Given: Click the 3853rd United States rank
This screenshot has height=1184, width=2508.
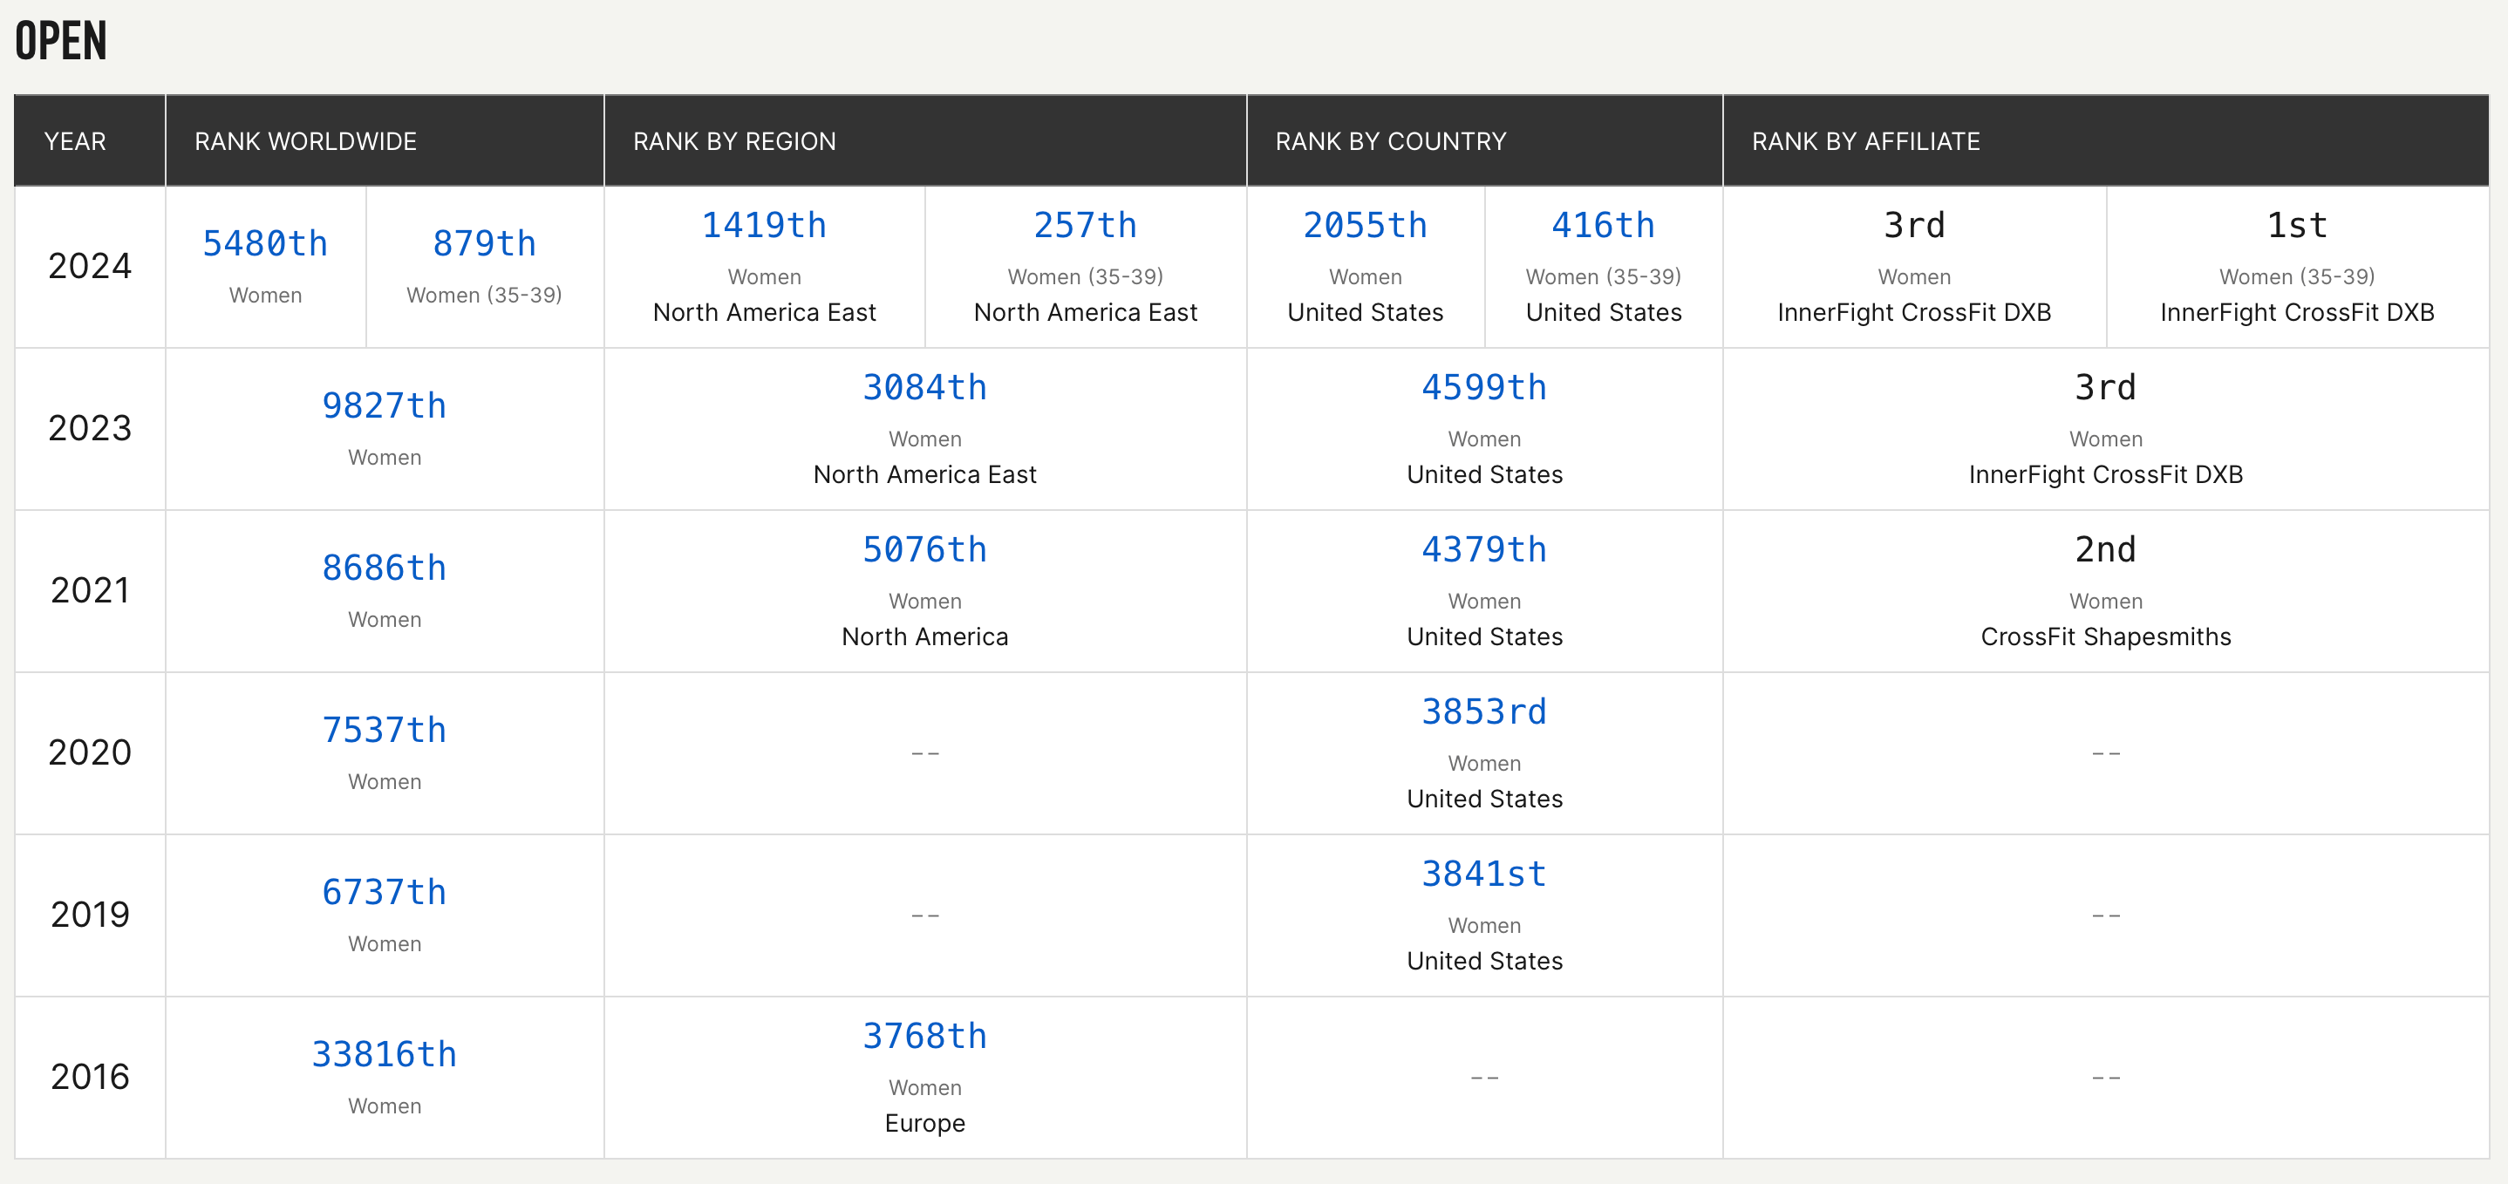Looking at the screenshot, I should point(1483,712).
